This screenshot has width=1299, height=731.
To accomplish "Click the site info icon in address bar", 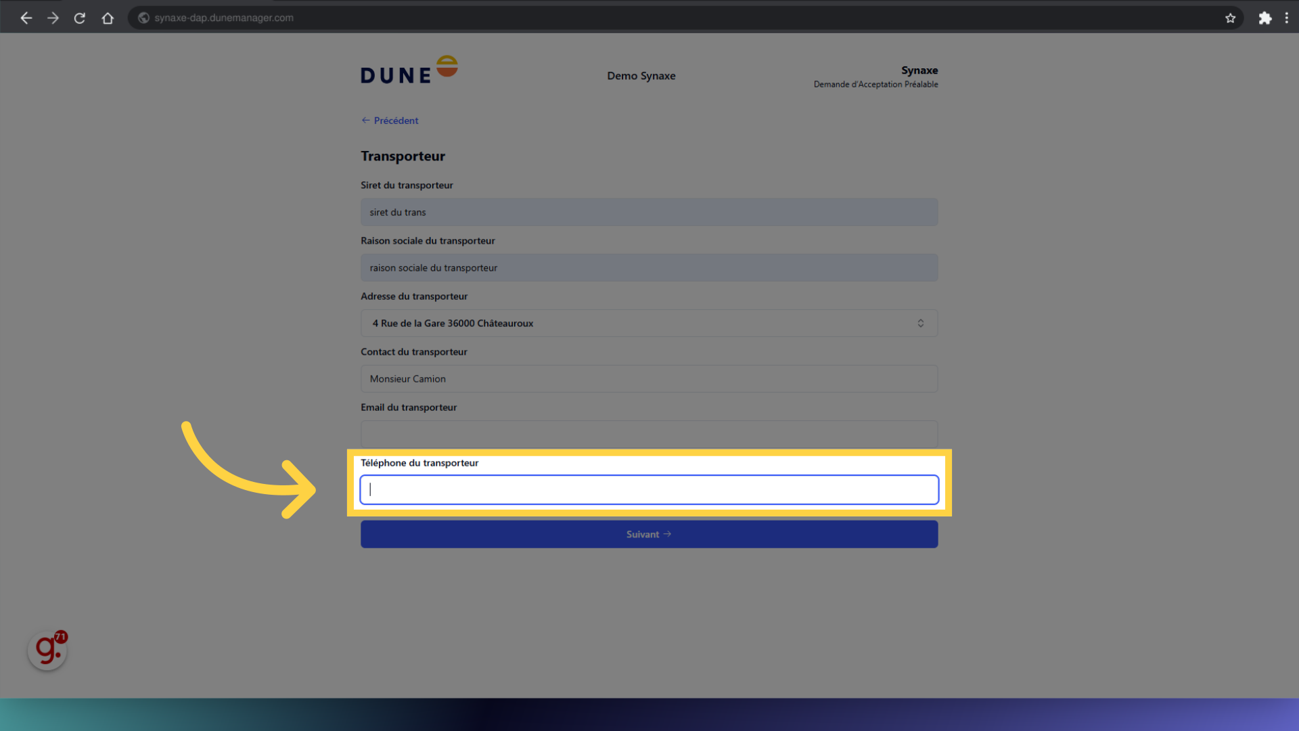I will point(143,18).
